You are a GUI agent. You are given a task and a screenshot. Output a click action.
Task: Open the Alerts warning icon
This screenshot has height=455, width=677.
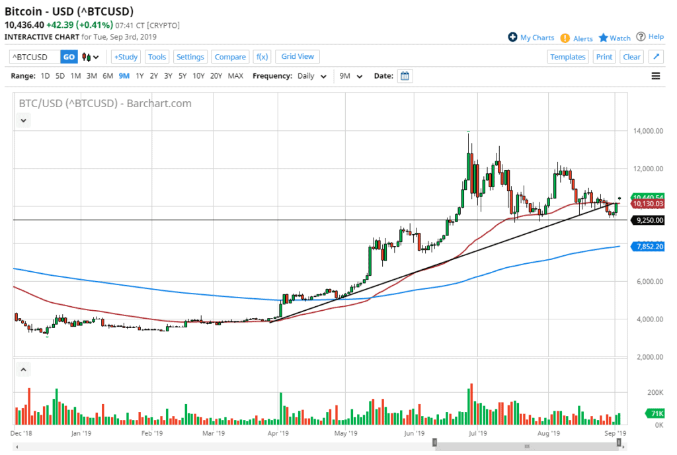click(565, 38)
